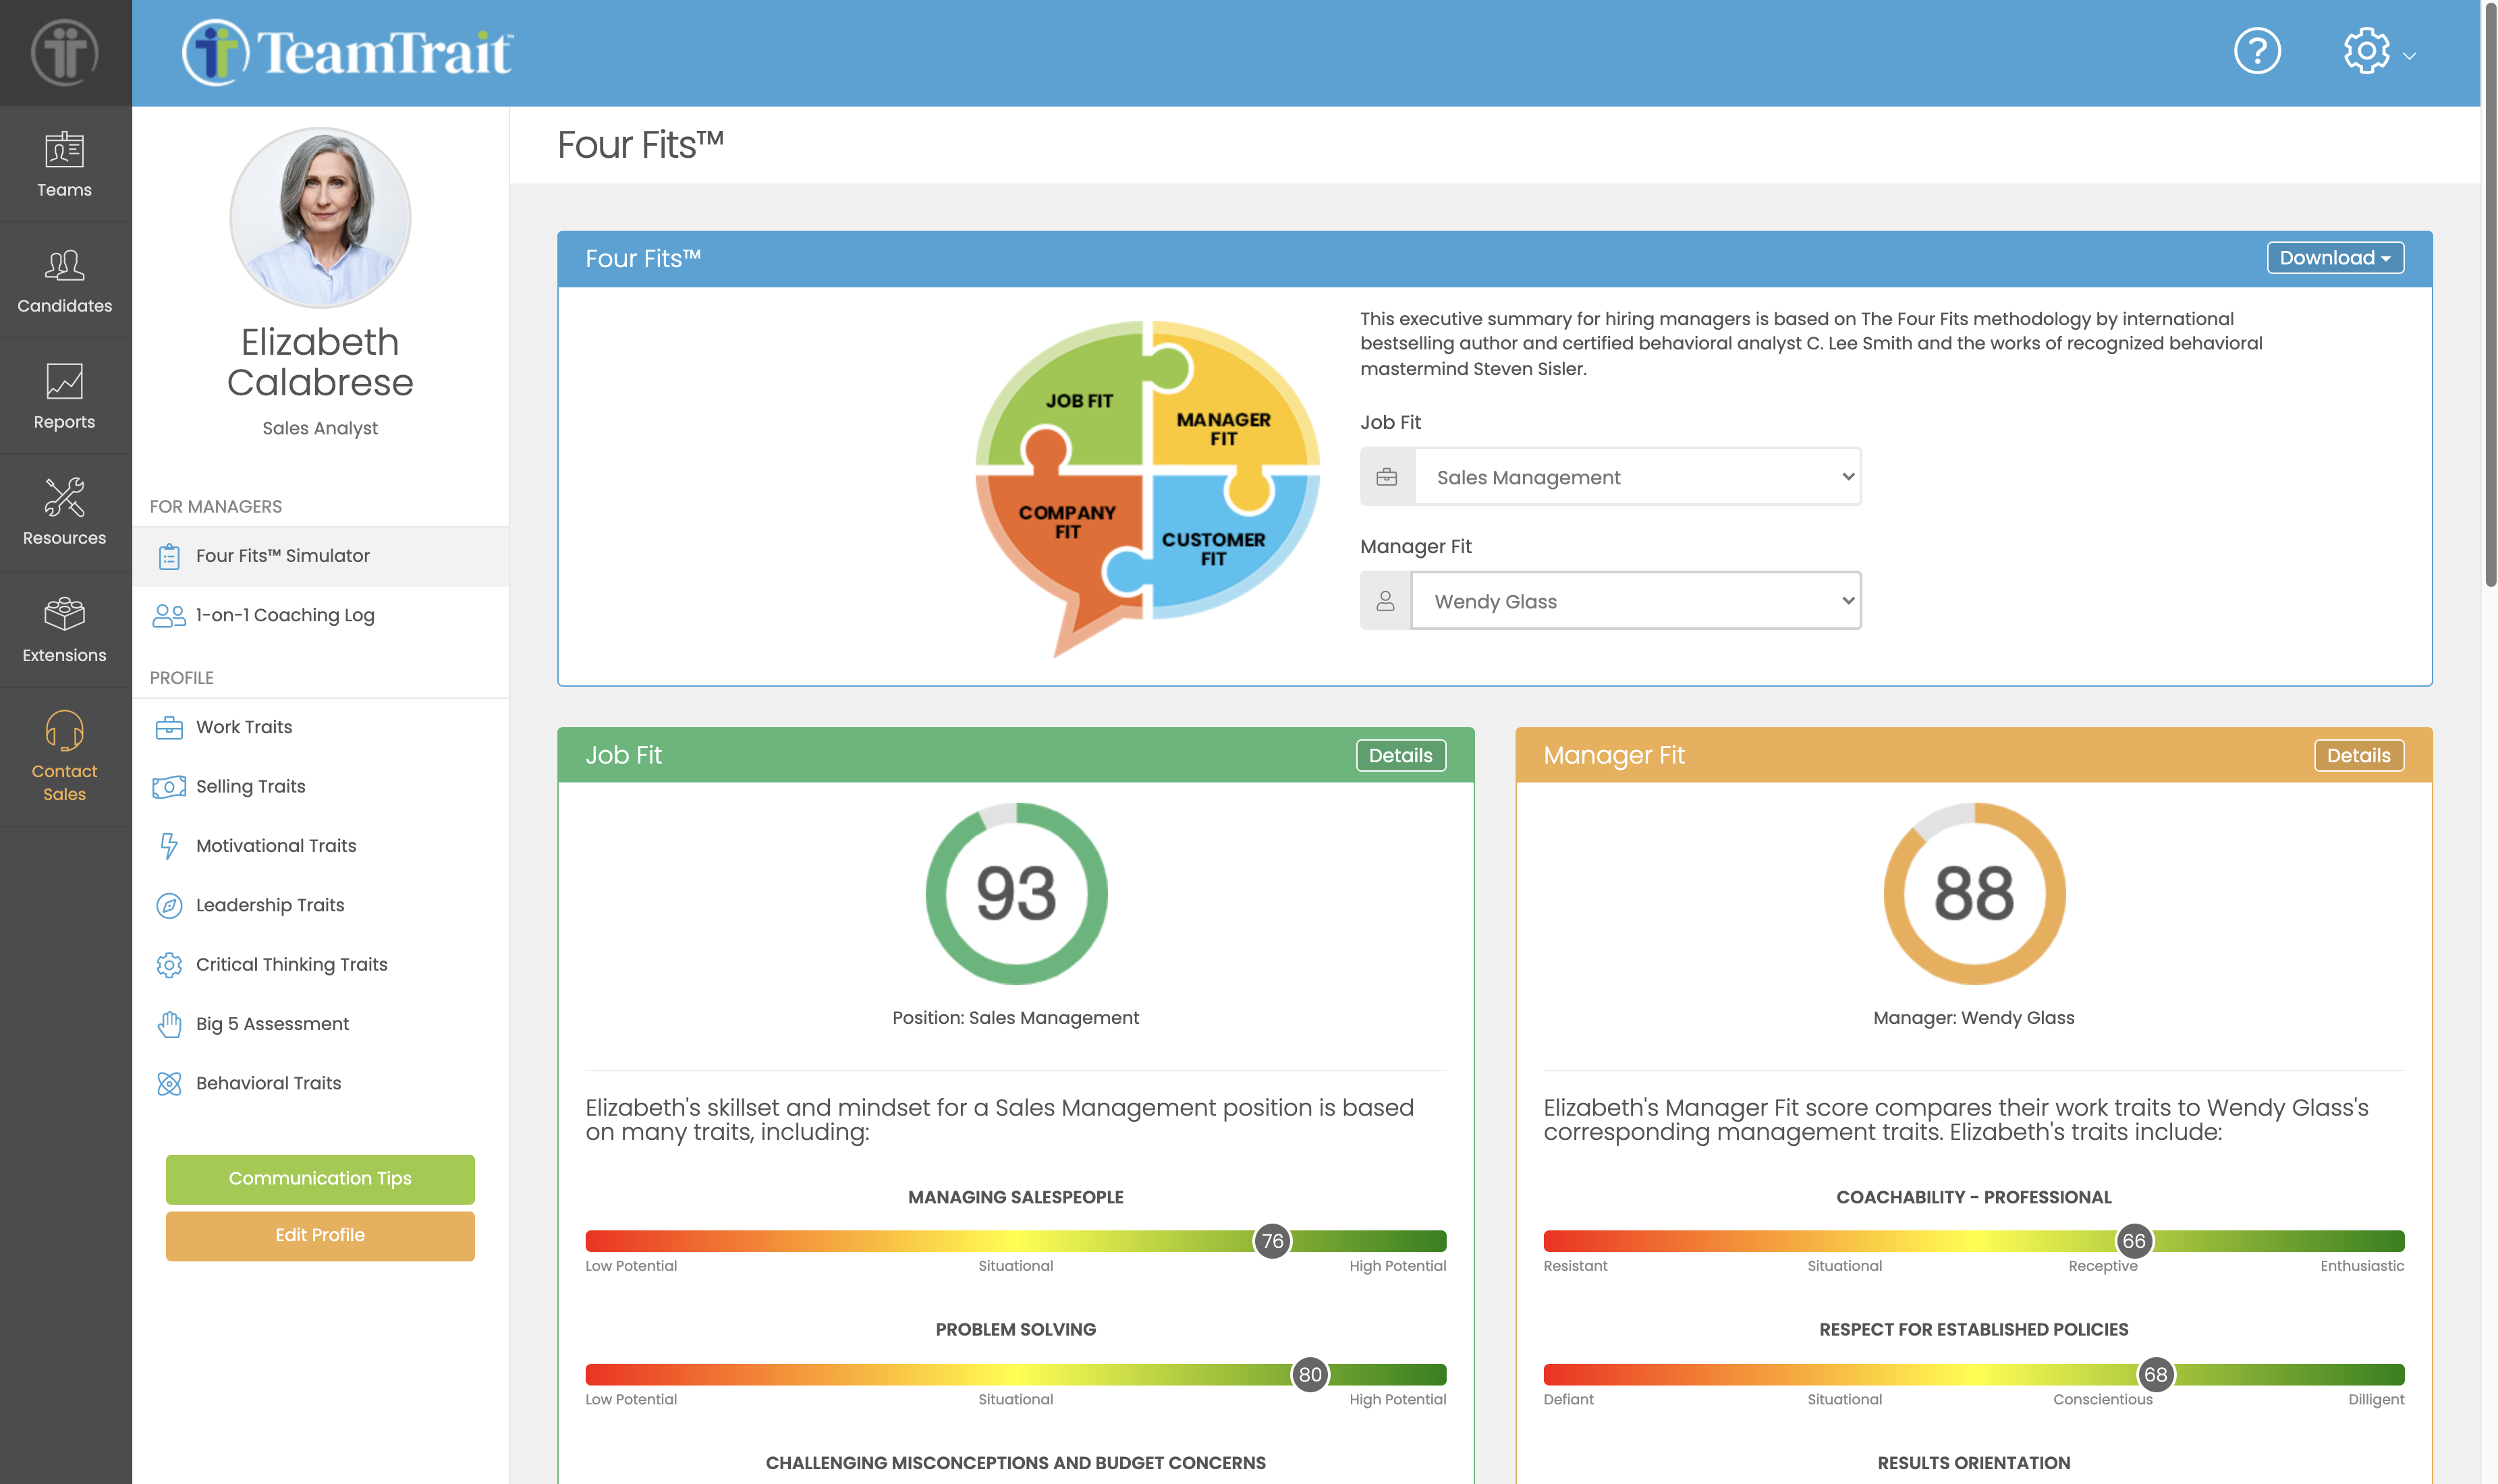Screen dimensions: 2498x1484
Task: Open the Extensions block icon
Action: pyautogui.click(x=64, y=615)
